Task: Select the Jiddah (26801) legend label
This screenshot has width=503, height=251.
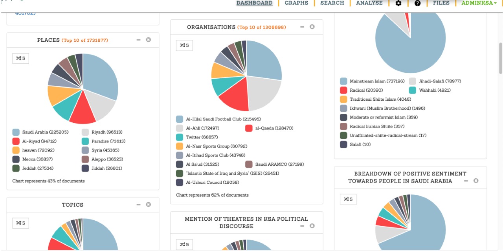Action: pyautogui.click(x=107, y=168)
